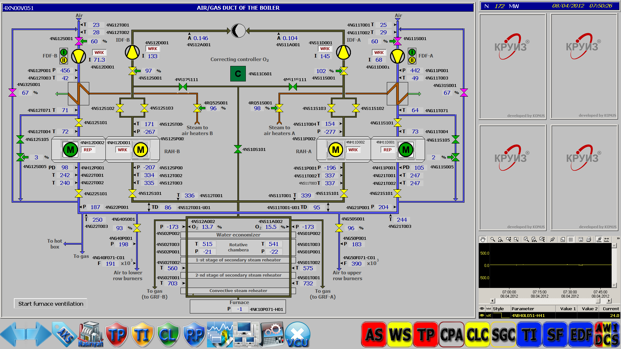Open the Nasiriyah plant overview icon

(x=91, y=335)
